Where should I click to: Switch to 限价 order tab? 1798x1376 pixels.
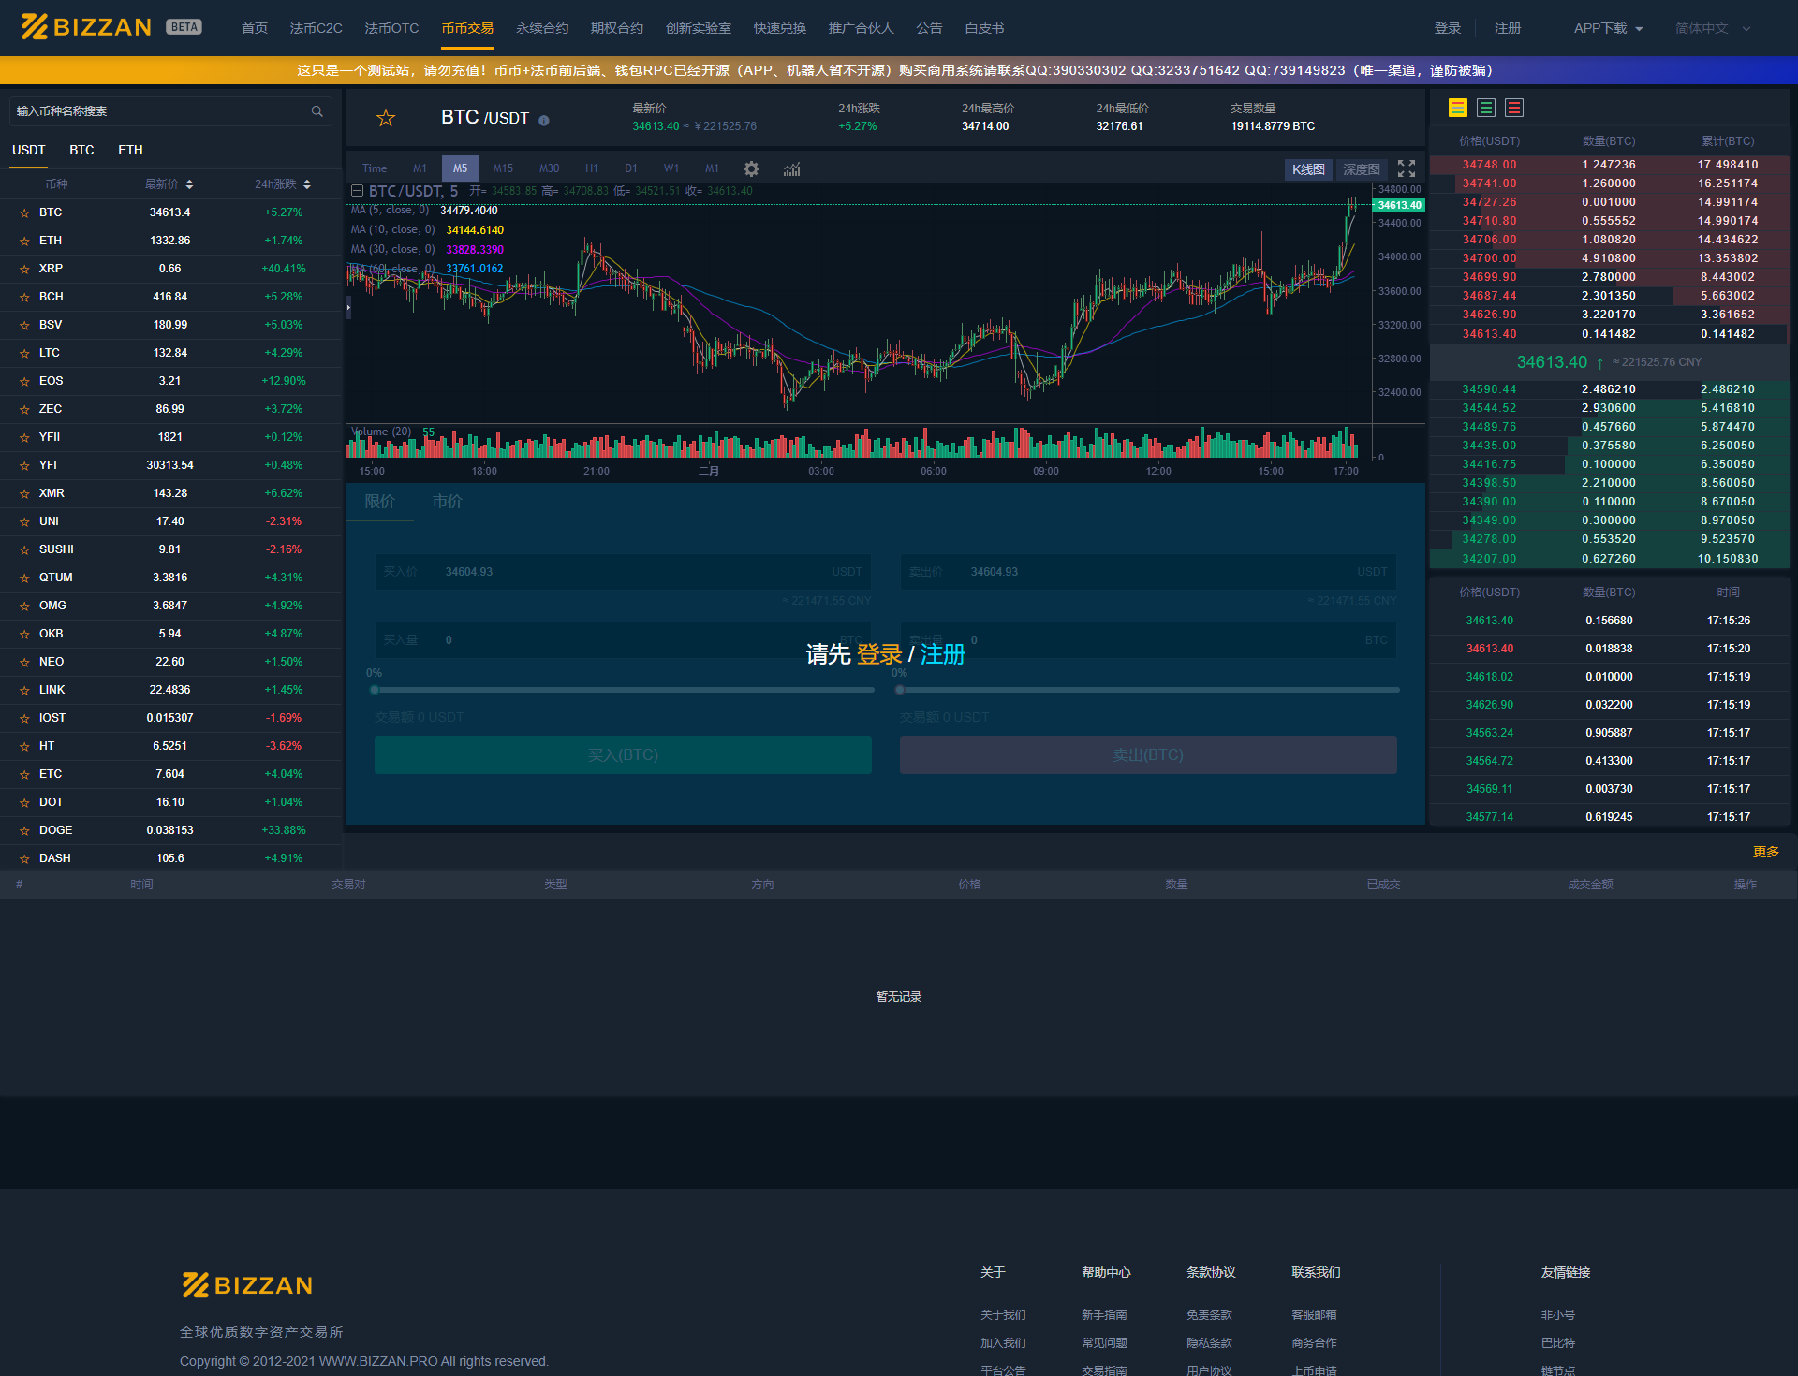click(x=379, y=502)
